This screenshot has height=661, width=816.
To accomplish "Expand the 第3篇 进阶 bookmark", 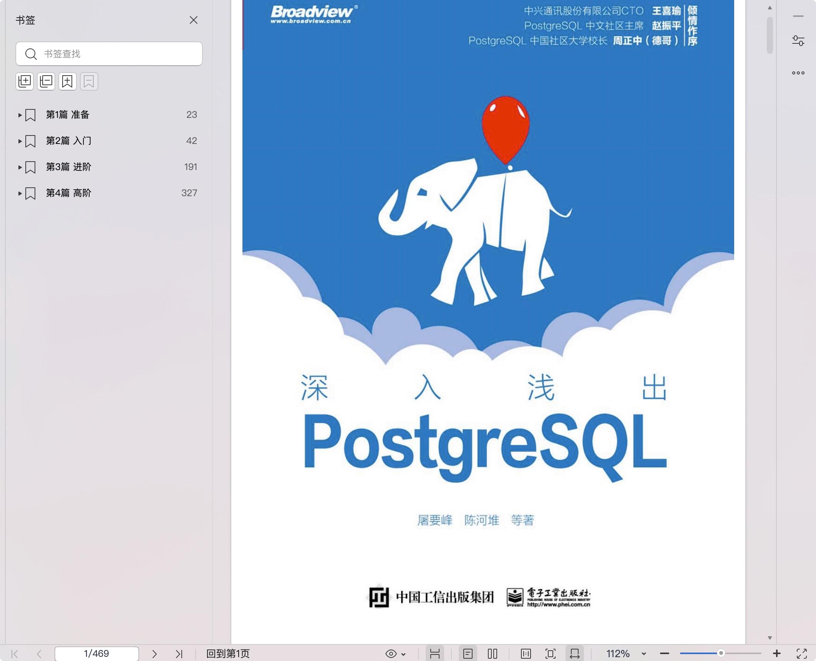I will pos(20,167).
